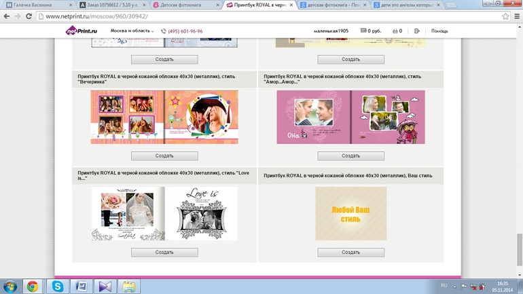Viewport: 523px width, 294px height.
Task: Open Chrome menu hamburger icon
Action: click(x=516, y=16)
